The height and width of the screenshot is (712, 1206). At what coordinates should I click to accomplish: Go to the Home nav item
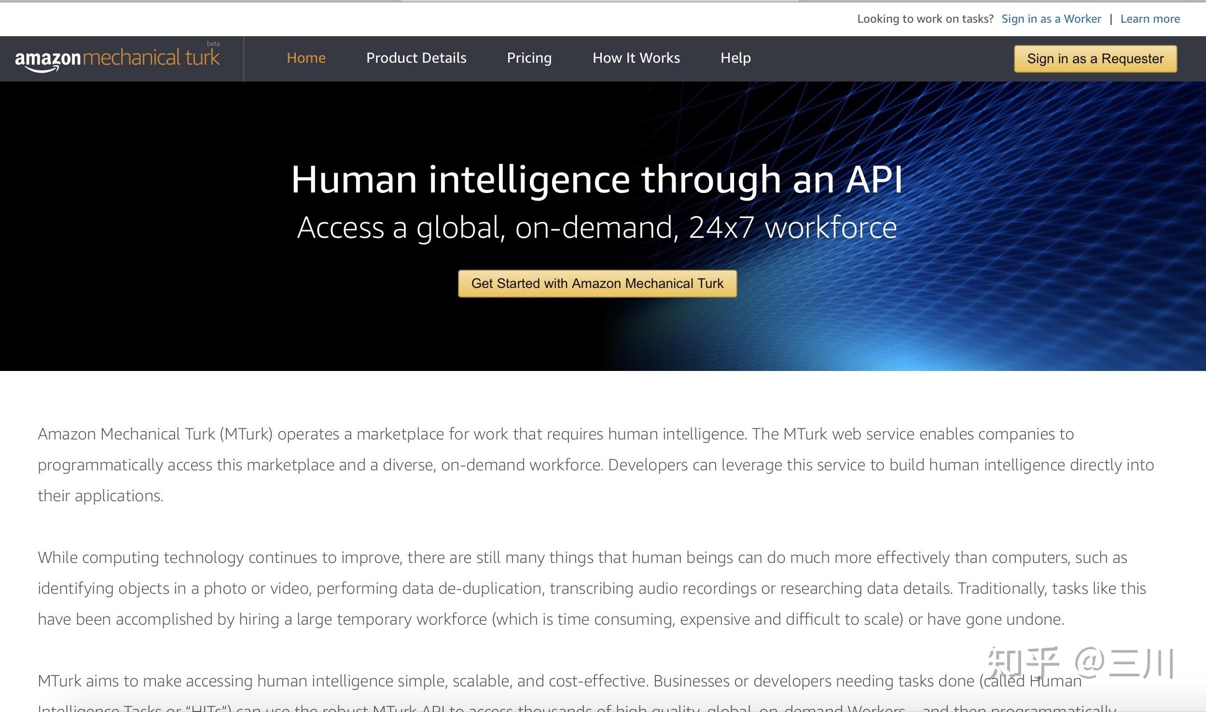click(x=306, y=58)
